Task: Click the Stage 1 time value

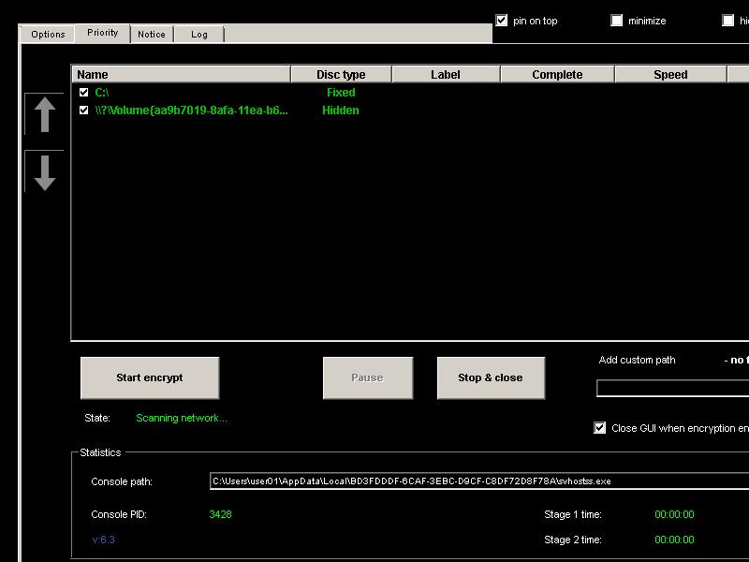Action: (674, 514)
